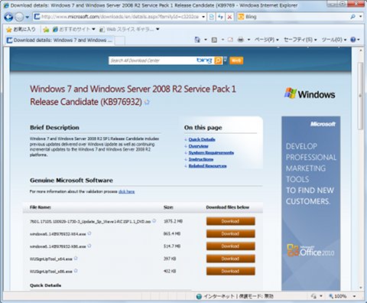Click the Compatibility View page icon
Image resolution: width=367 pixels, height=303 pixels.
pyautogui.click(x=211, y=17)
